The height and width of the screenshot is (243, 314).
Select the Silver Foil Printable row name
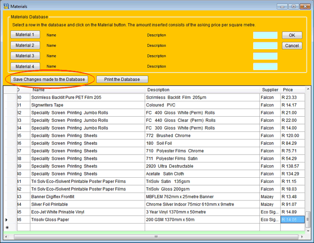50,204
